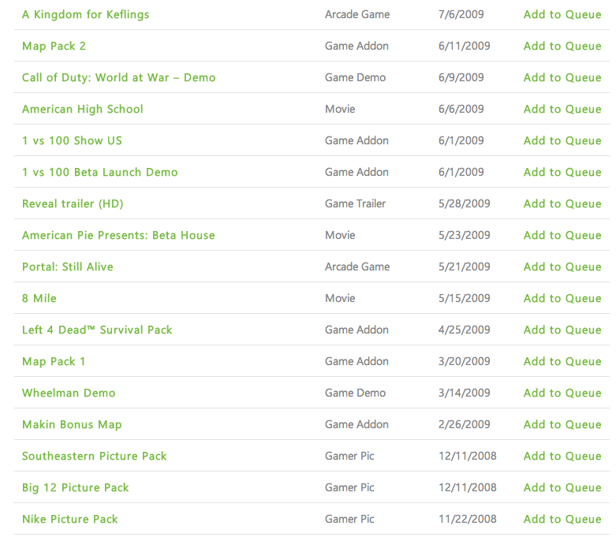This screenshot has width=616, height=537.
Task: Select Gamer Pic type in Southeastern Picture Pack row
Action: coord(349,456)
